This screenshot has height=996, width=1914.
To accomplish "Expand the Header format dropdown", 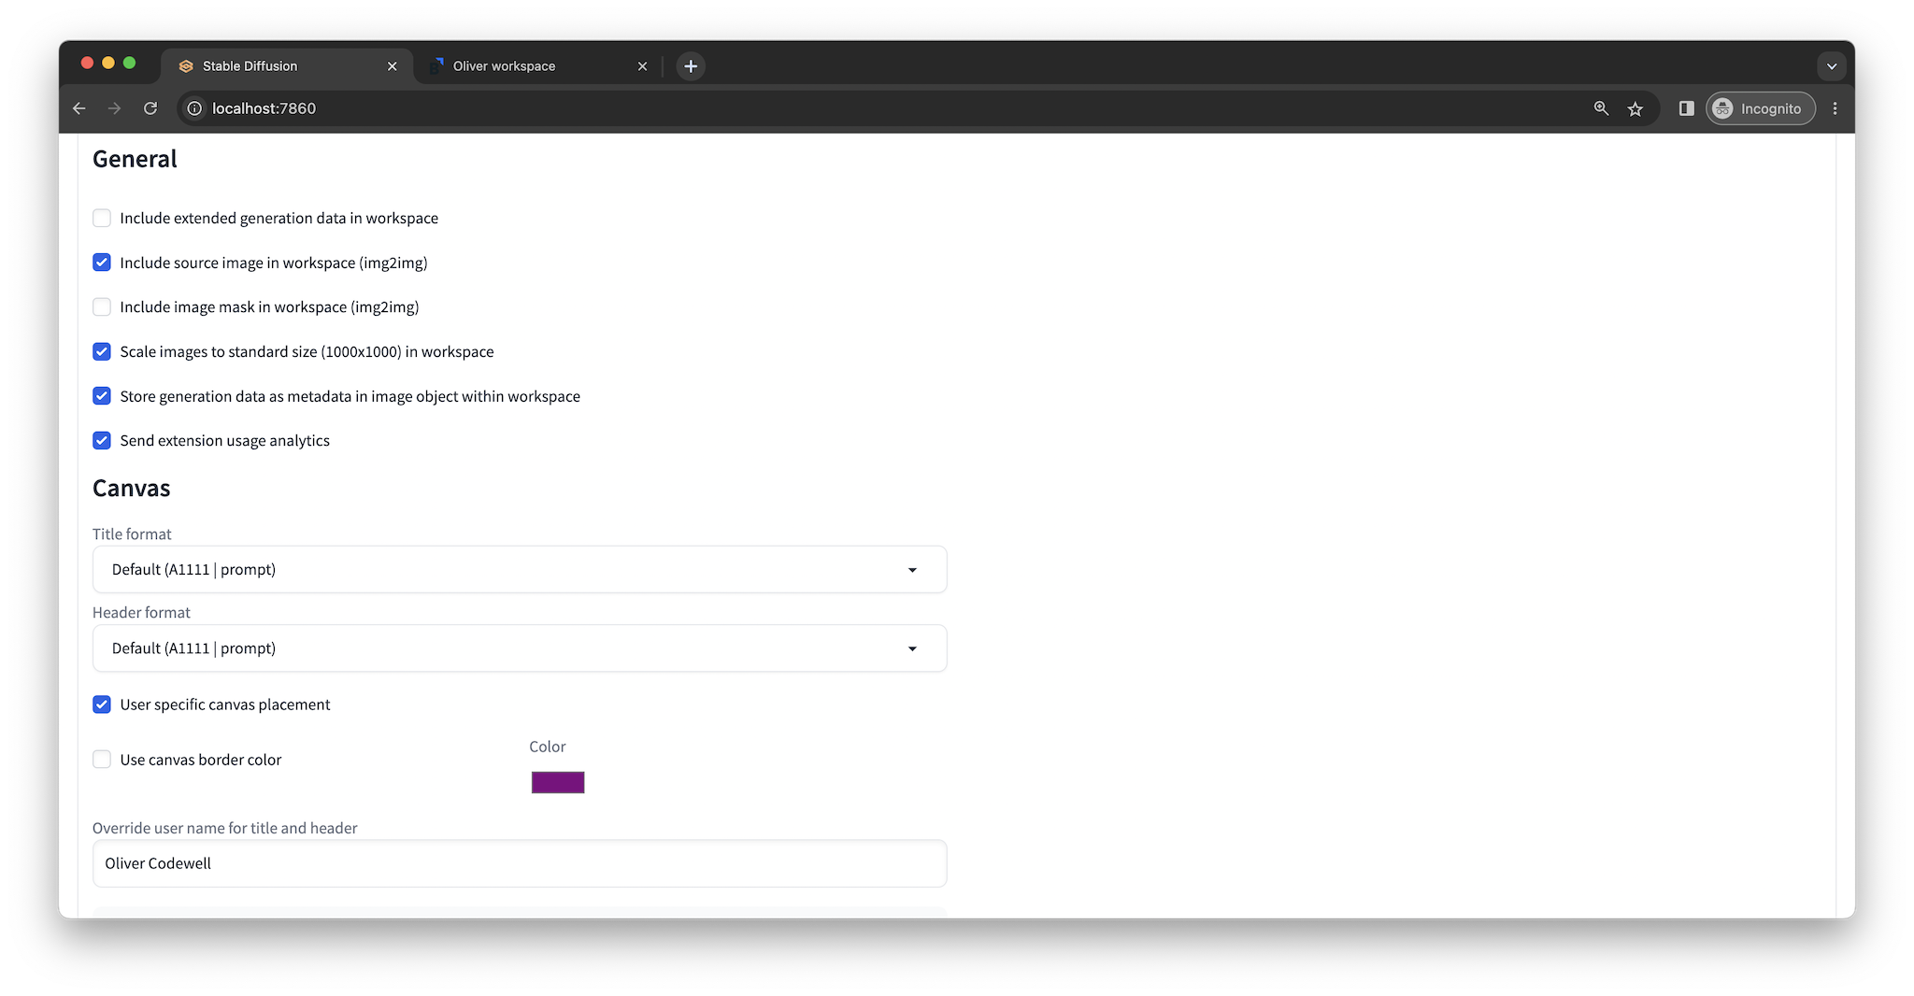I will point(519,648).
